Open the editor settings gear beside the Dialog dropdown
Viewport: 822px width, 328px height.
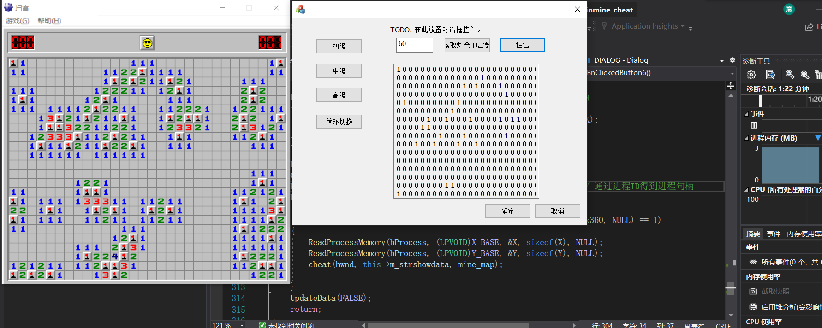coord(733,60)
